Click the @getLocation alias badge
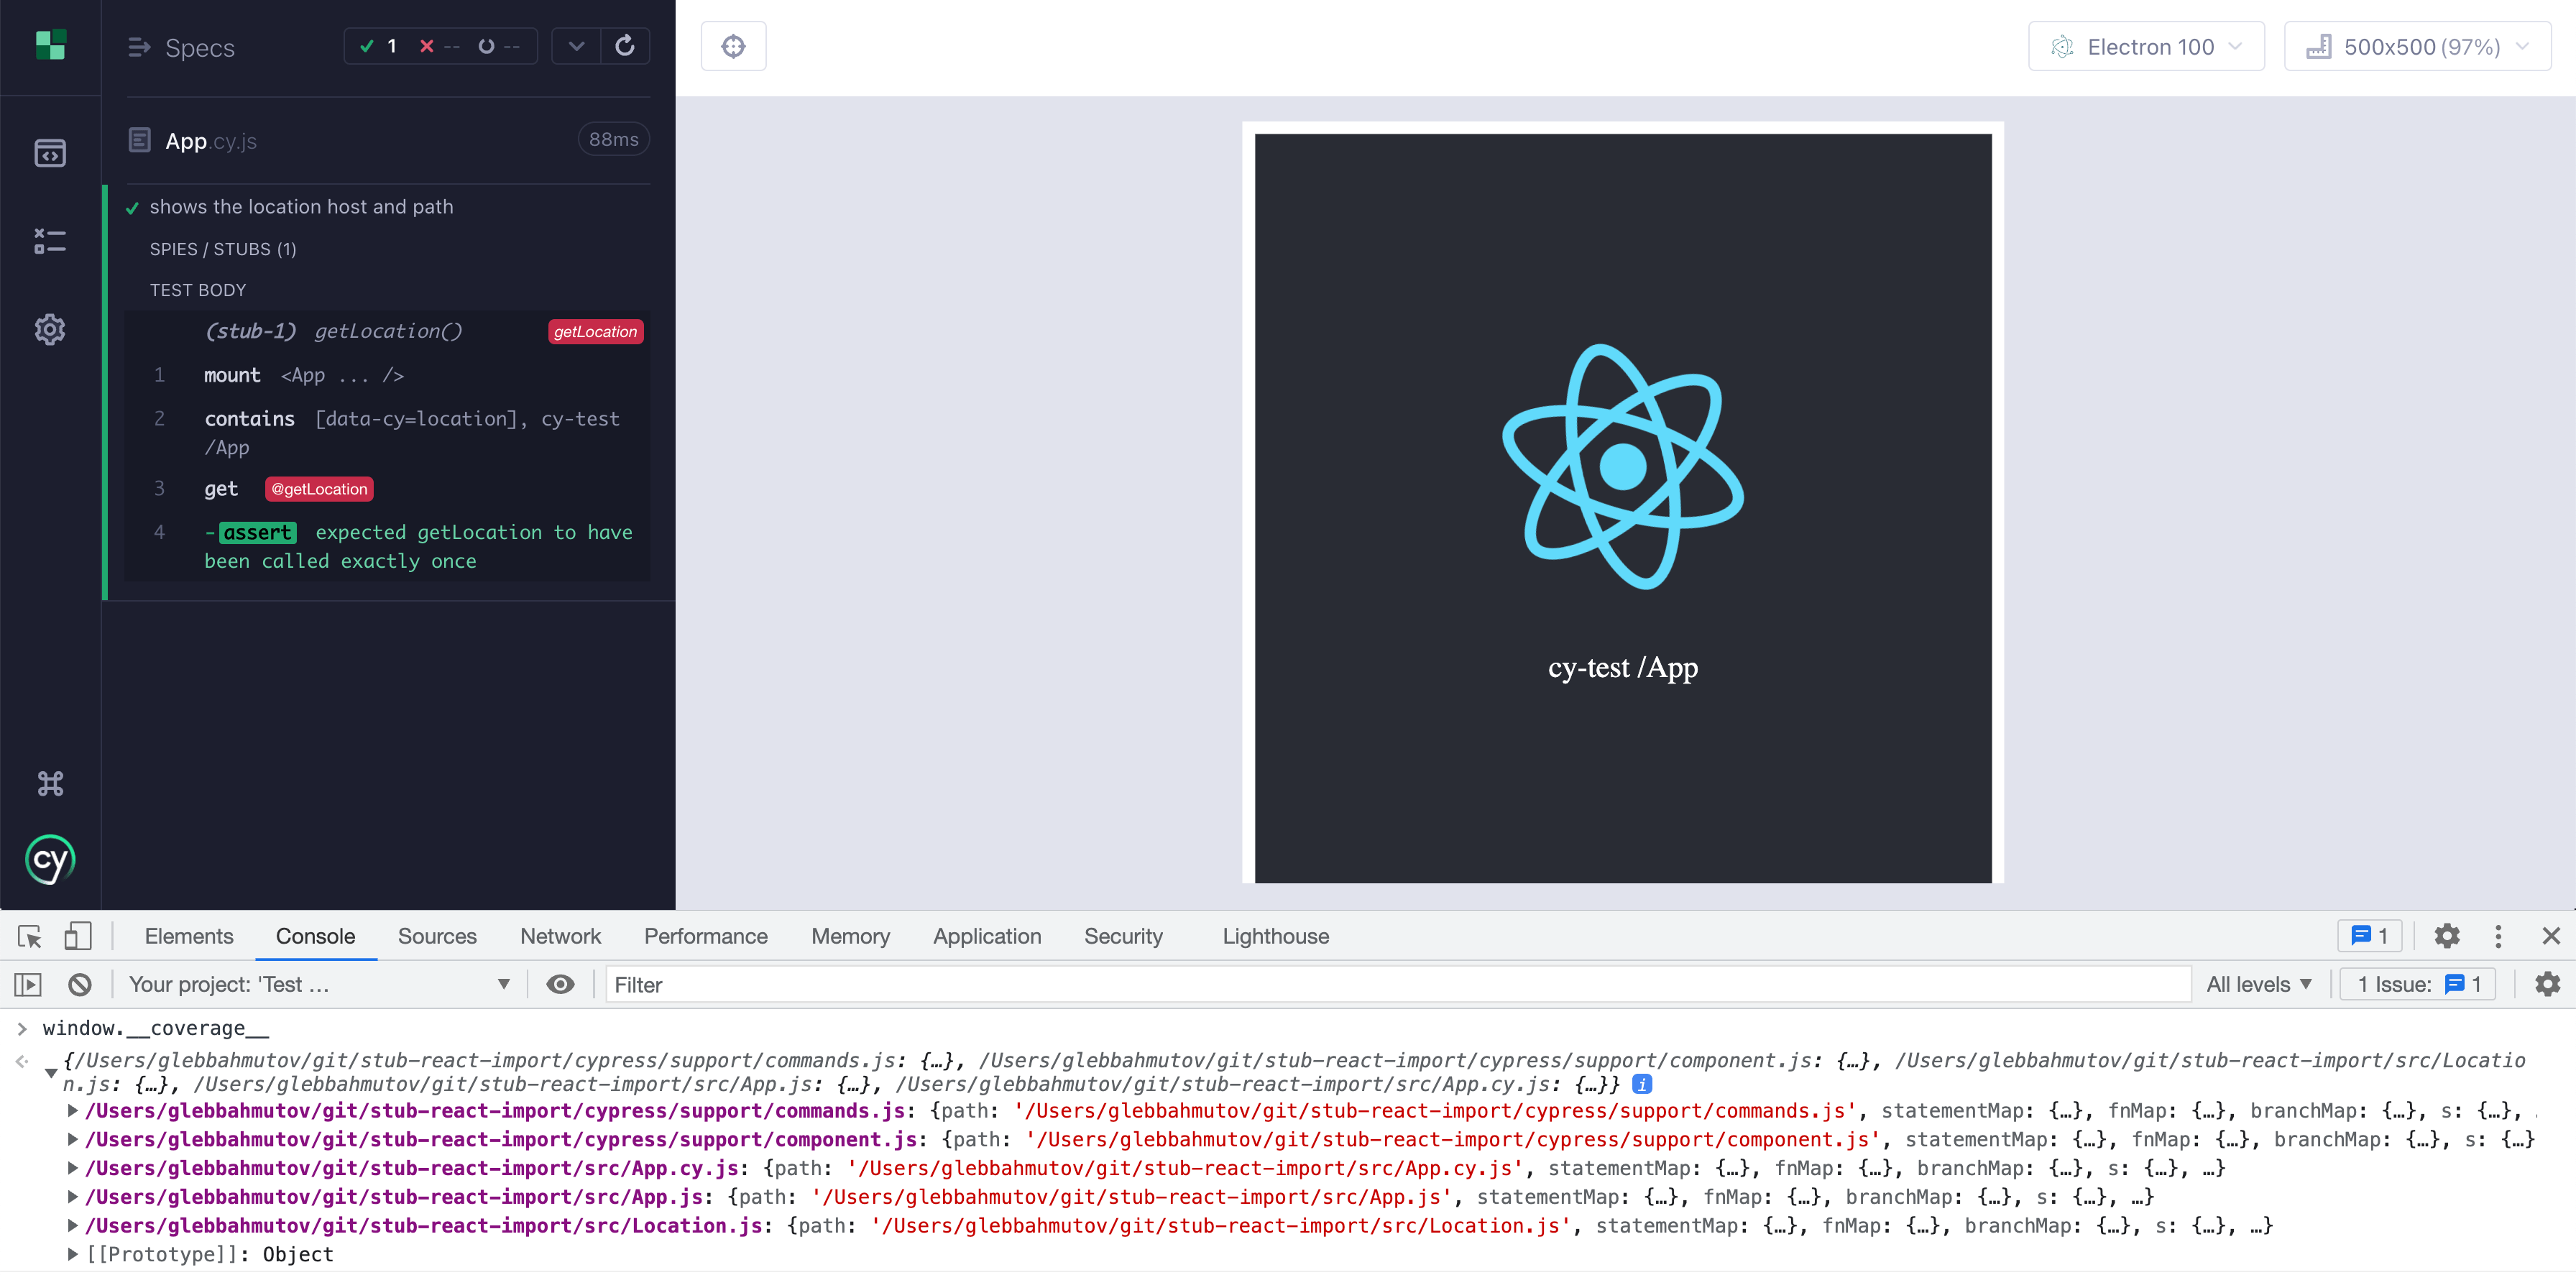2576x1275 pixels. pos(319,489)
